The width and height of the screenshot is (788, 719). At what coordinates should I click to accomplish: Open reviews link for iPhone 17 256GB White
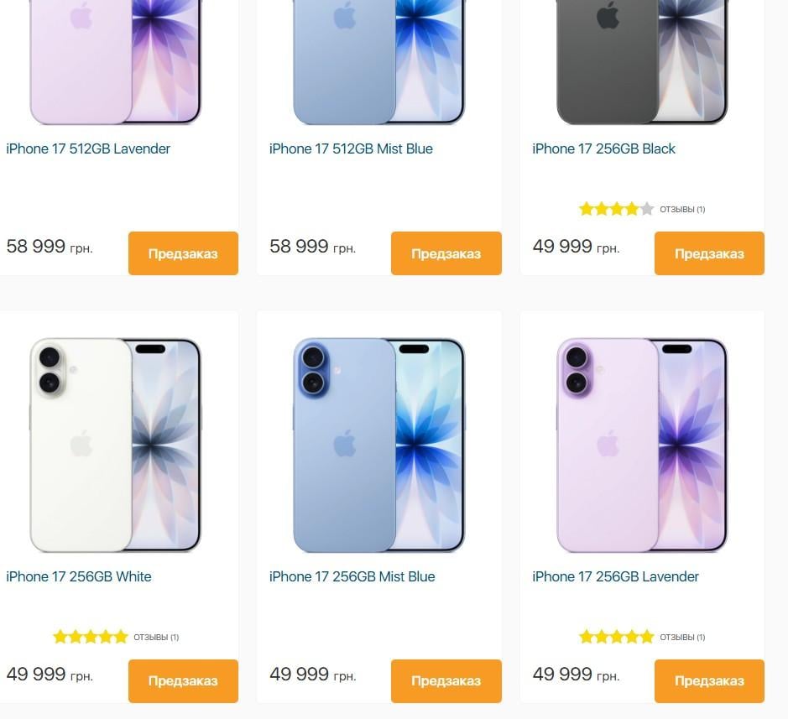pos(156,637)
